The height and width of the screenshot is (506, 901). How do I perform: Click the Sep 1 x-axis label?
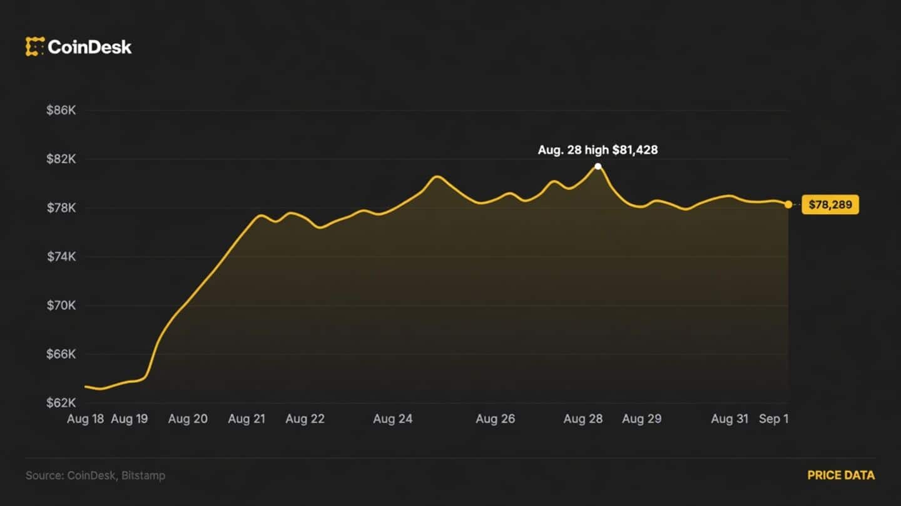(x=774, y=419)
